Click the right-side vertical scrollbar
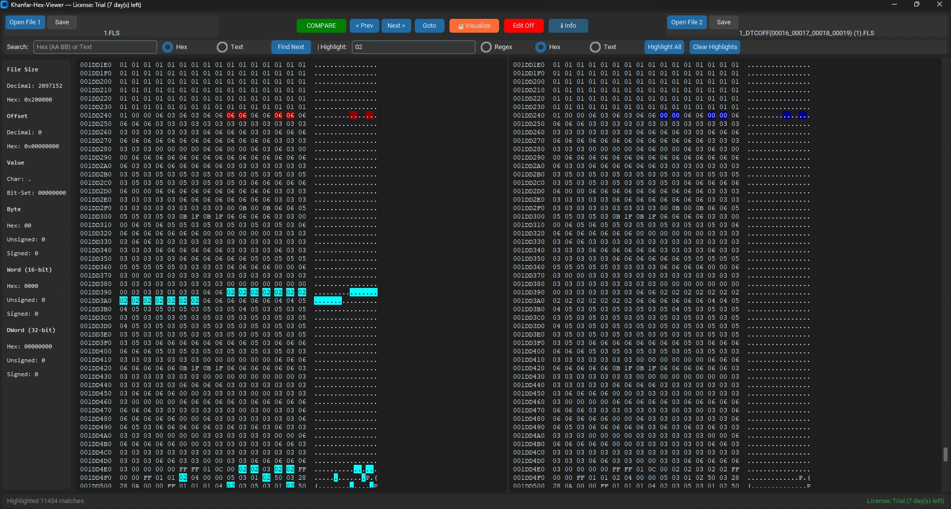The image size is (951, 509). click(x=944, y=454)
